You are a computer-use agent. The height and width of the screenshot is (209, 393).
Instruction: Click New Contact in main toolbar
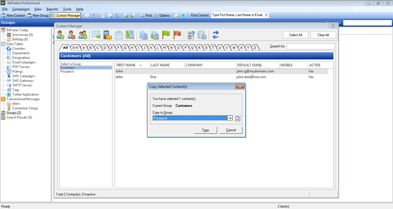click(x=13, y=16)
